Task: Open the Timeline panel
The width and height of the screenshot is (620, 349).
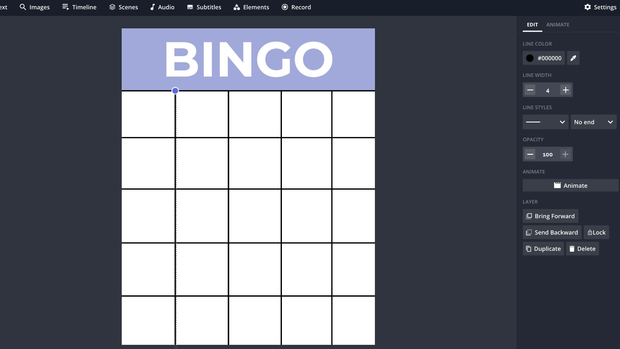Action: click(x=79, y=7)
